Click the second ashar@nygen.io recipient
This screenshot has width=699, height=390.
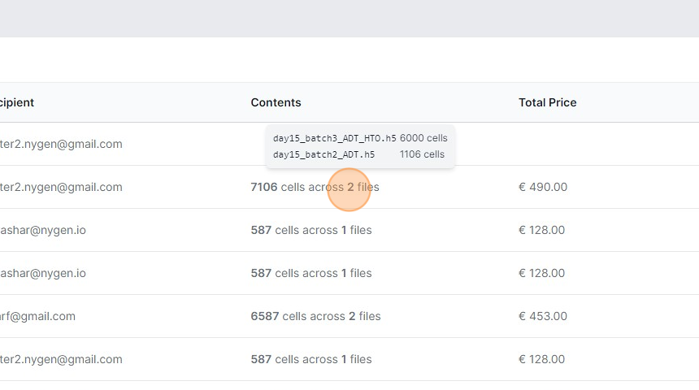tap(42, 273)
